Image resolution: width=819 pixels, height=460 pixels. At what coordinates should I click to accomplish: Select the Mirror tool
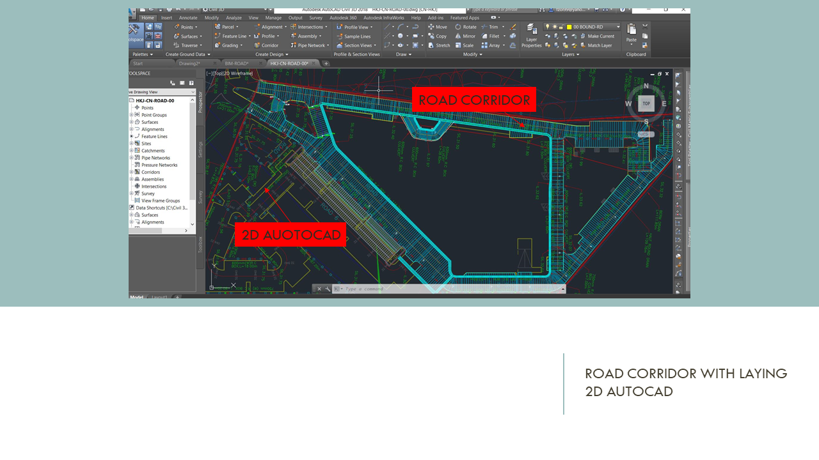pyautogui.click(x=465, y=36)
